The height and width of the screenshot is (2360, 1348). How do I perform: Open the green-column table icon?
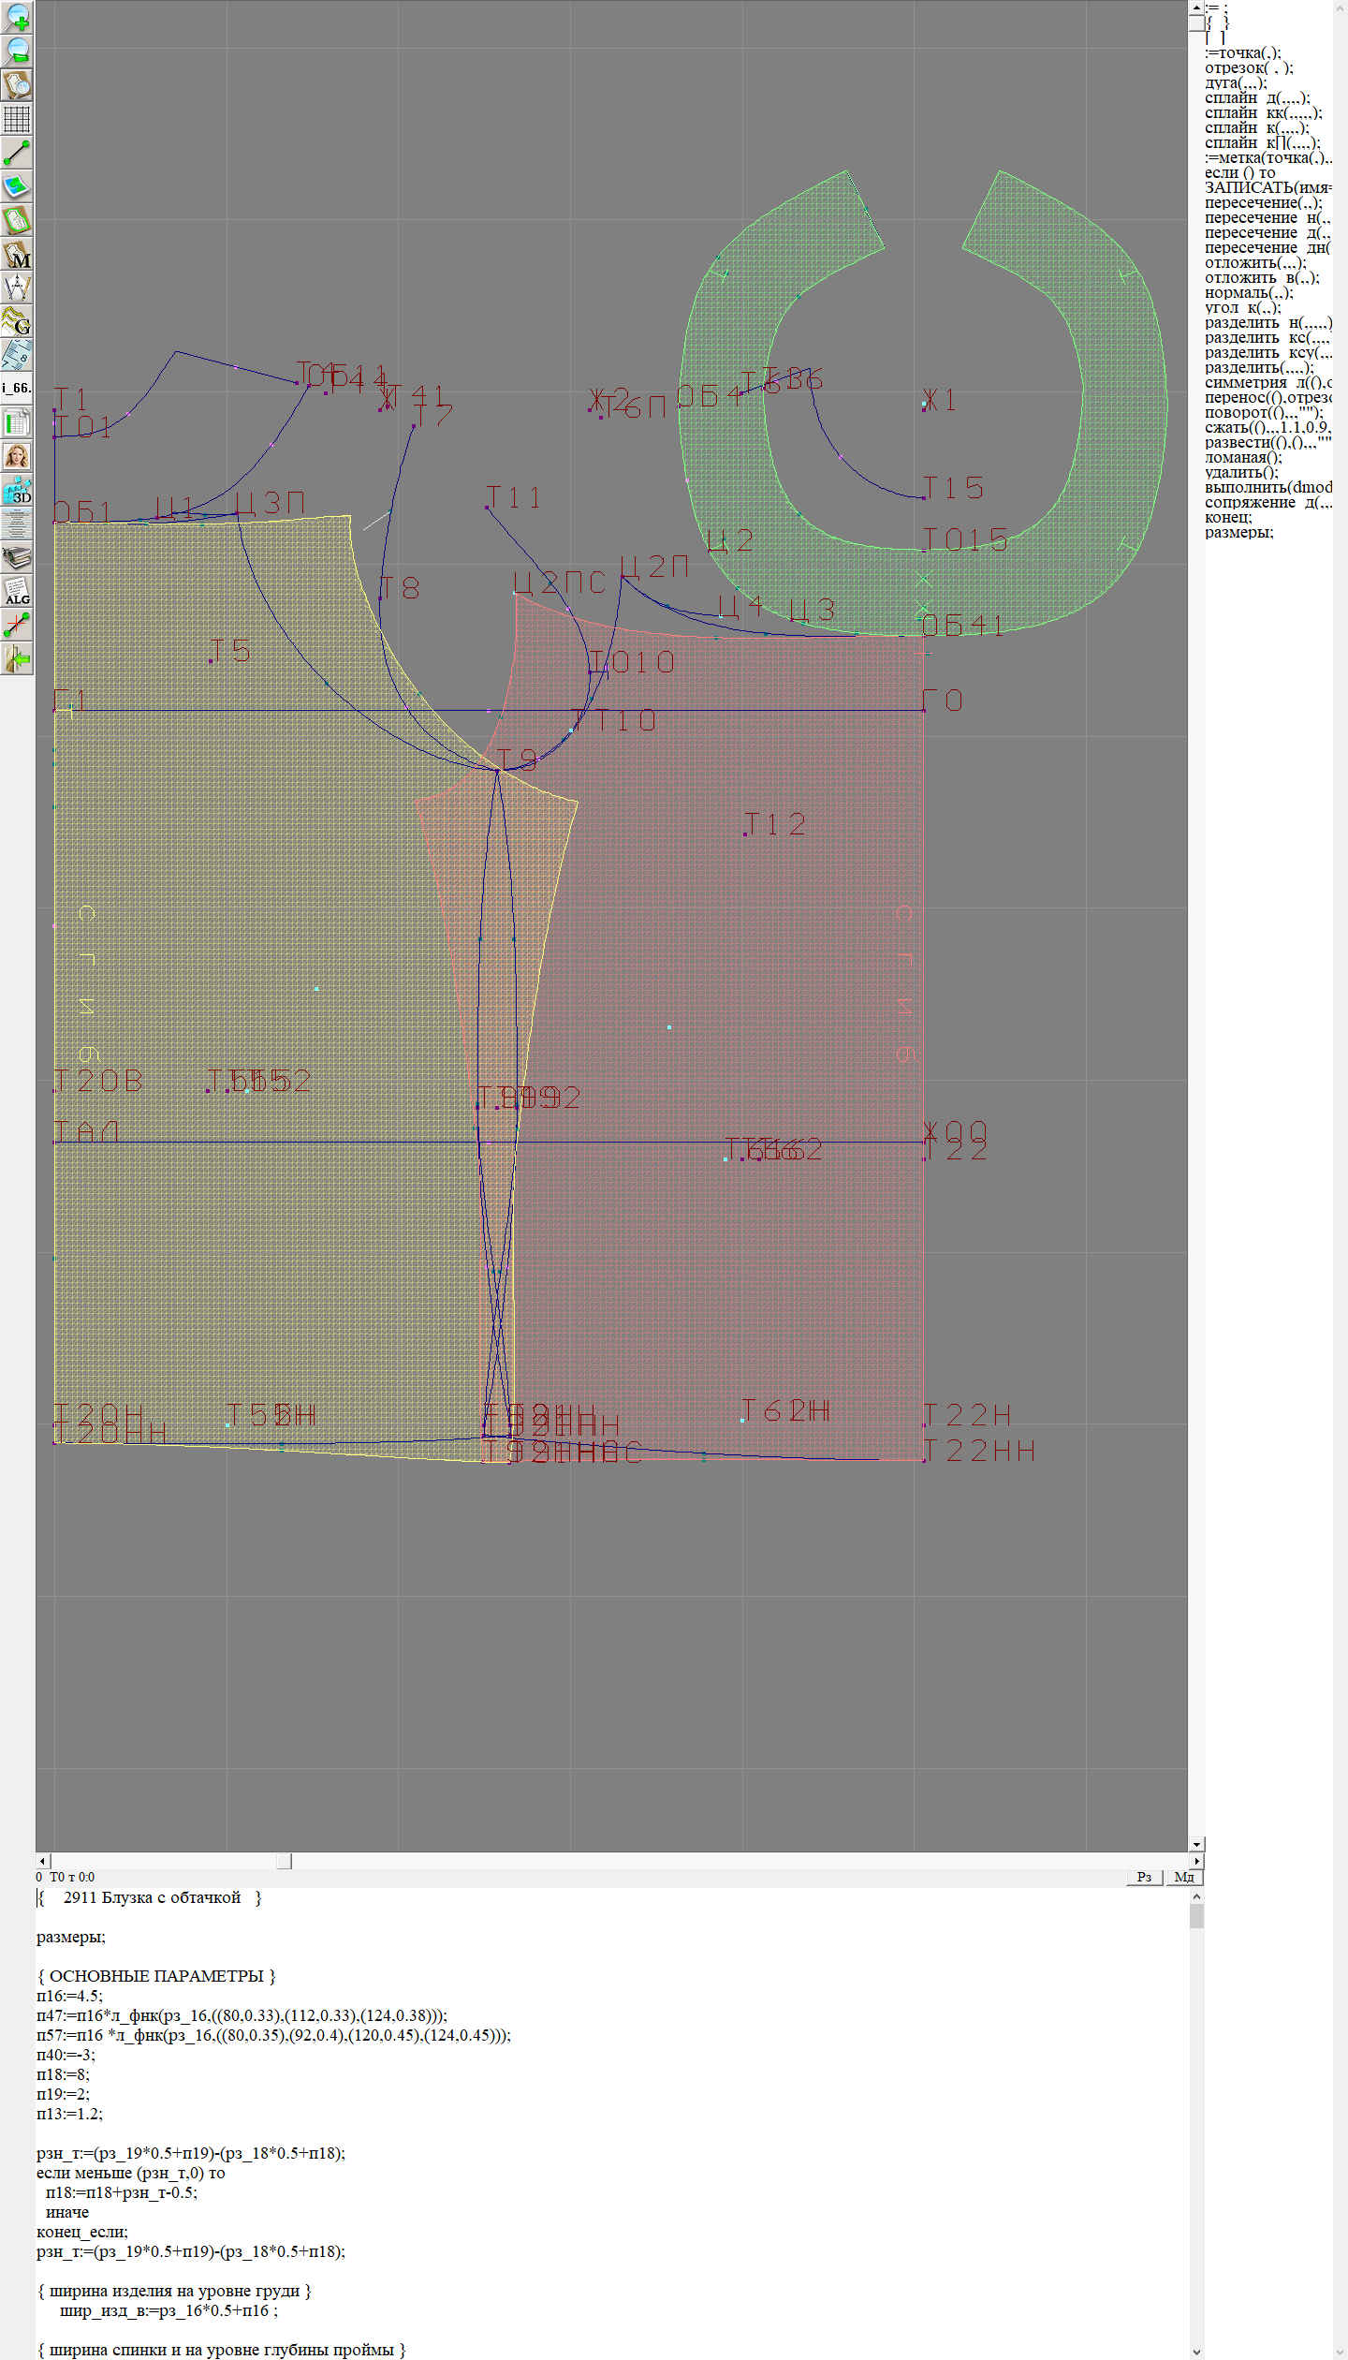(17, 421)
